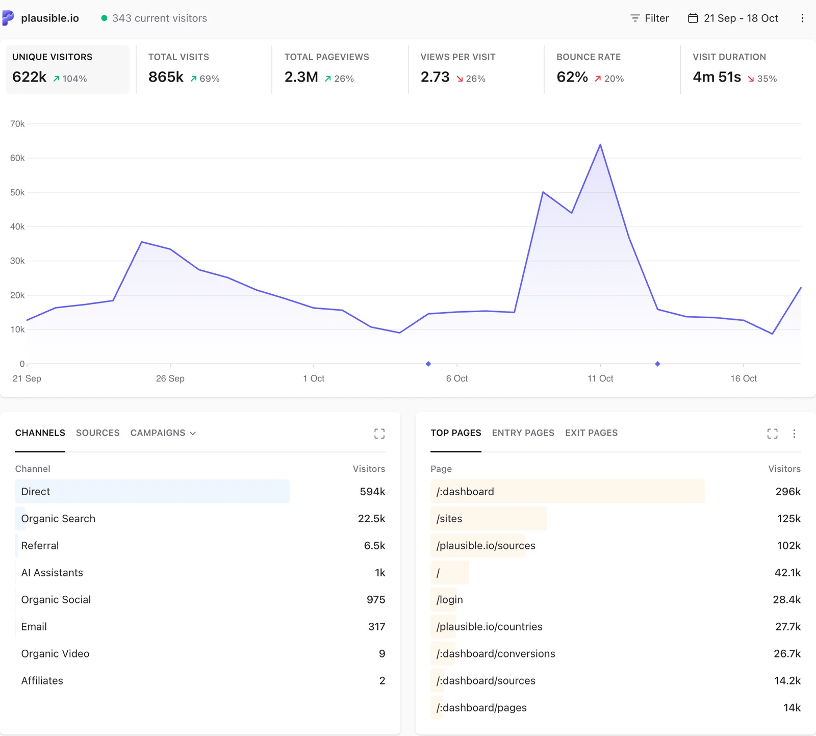Click the plausible.io site name
Viewport: 816px width, 736px height.
tap(50, 18)
